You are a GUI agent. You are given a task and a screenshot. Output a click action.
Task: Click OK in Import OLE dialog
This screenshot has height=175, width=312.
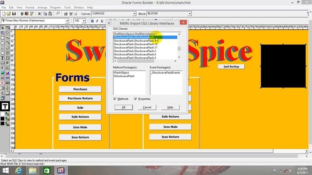123,107
